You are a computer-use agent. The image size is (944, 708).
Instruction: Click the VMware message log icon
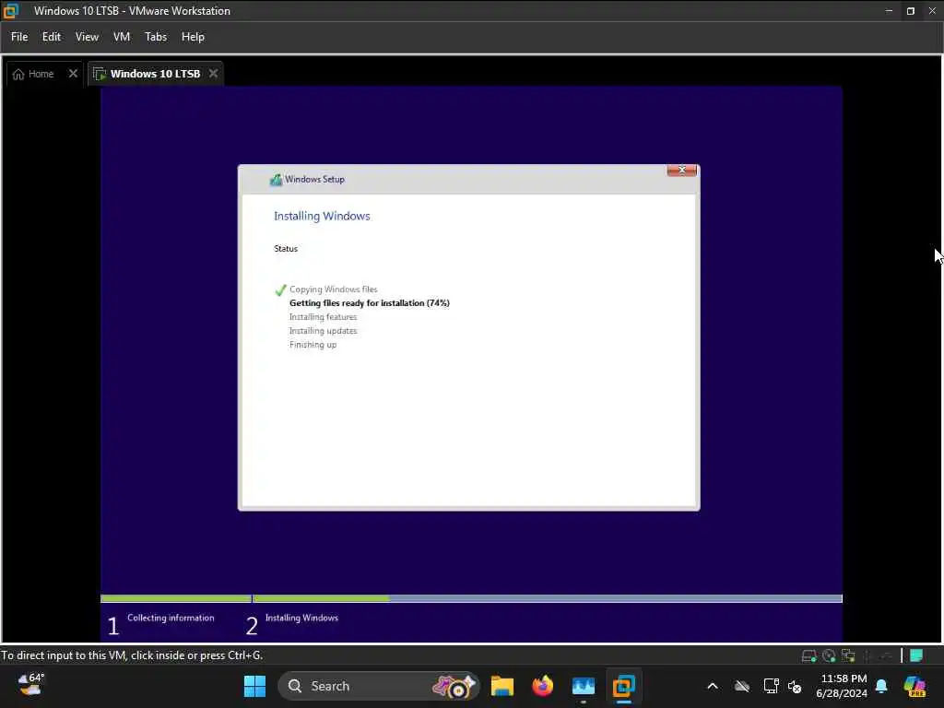click(x=916, y=655)
